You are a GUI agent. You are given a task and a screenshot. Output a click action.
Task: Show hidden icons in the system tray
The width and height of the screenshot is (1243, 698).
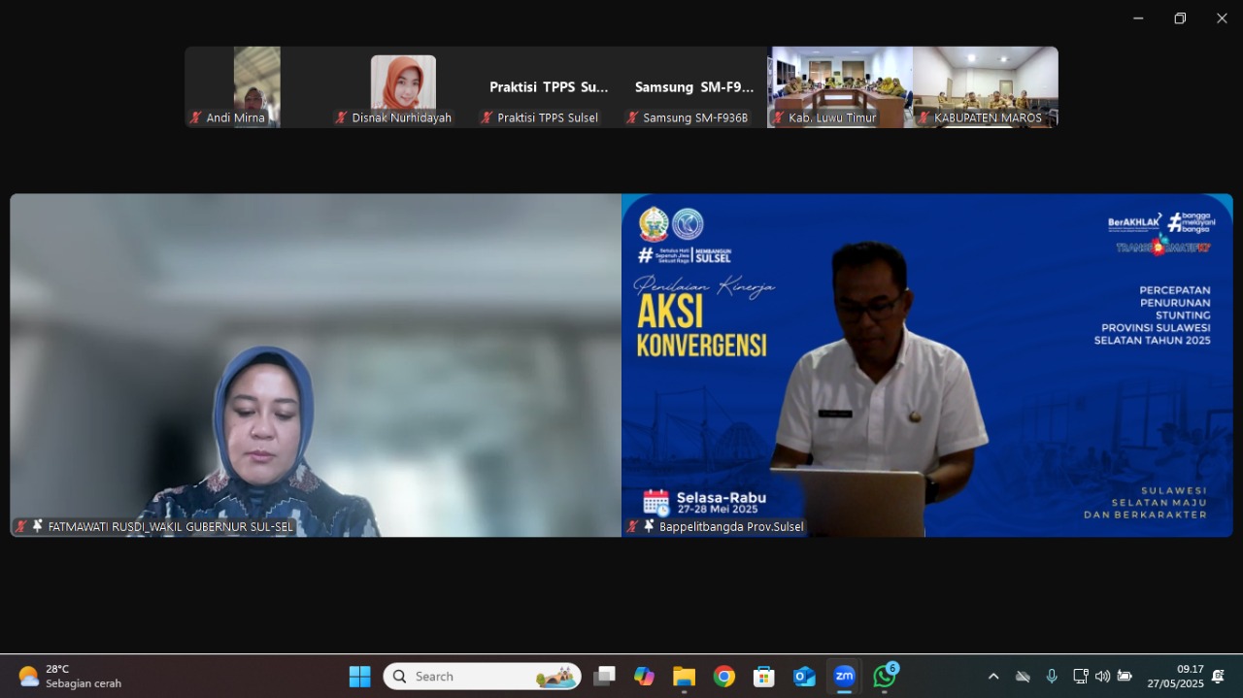992,677
